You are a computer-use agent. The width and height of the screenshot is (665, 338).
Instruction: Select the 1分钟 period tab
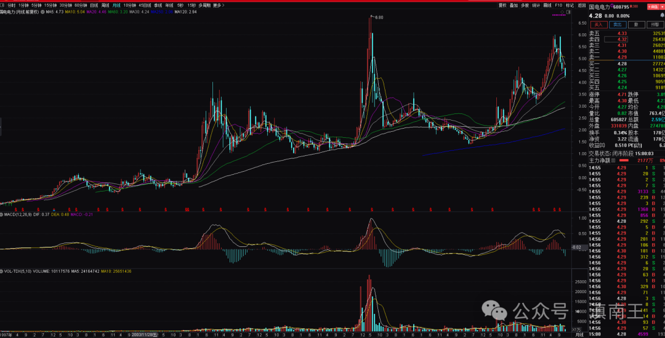point(23,6)
